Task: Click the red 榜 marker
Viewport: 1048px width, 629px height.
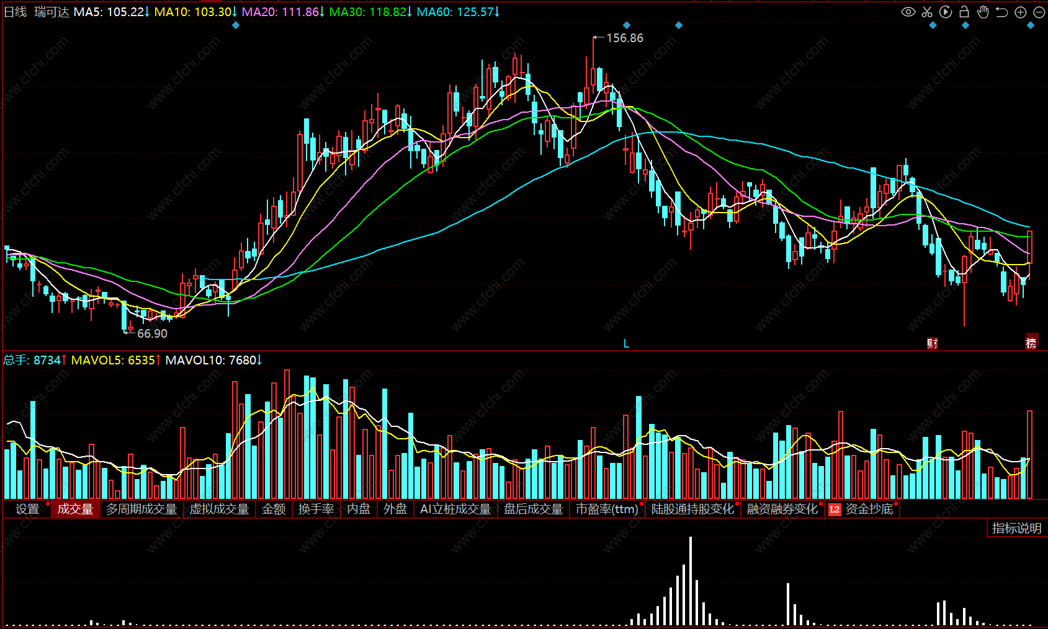Action: click(1031, 343)
